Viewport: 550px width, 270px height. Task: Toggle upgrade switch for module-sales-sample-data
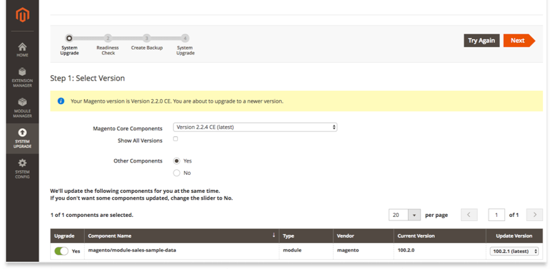pos(61,251)
